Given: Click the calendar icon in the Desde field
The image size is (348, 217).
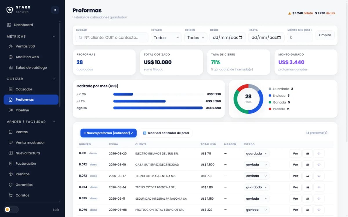Looking at the screenshot, I should [240, 37].
